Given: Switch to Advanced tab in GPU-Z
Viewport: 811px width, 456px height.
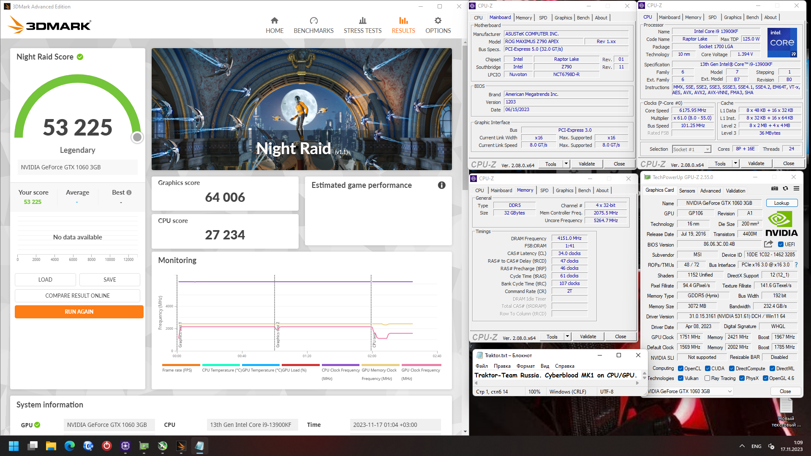Looking at the screenshot, I should tap(710, 191).
